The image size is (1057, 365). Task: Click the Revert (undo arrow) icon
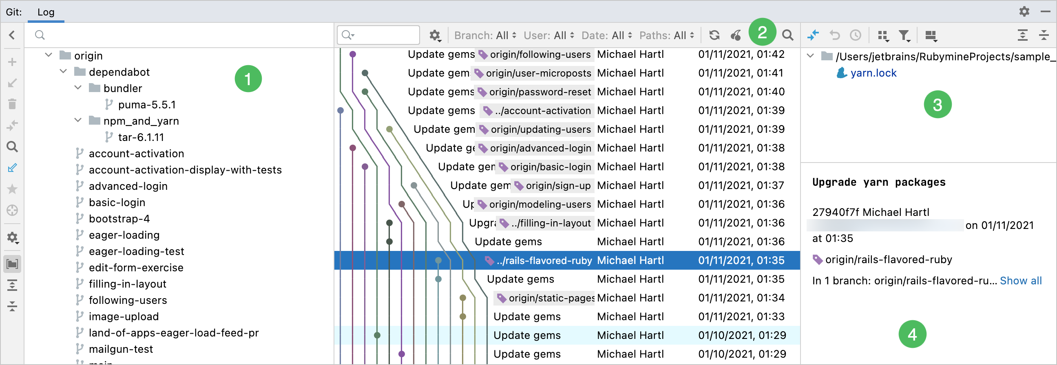(834, 35)
